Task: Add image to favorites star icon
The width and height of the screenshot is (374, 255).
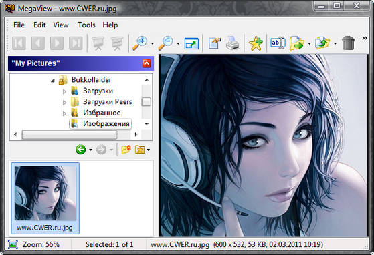Action: 256,43
